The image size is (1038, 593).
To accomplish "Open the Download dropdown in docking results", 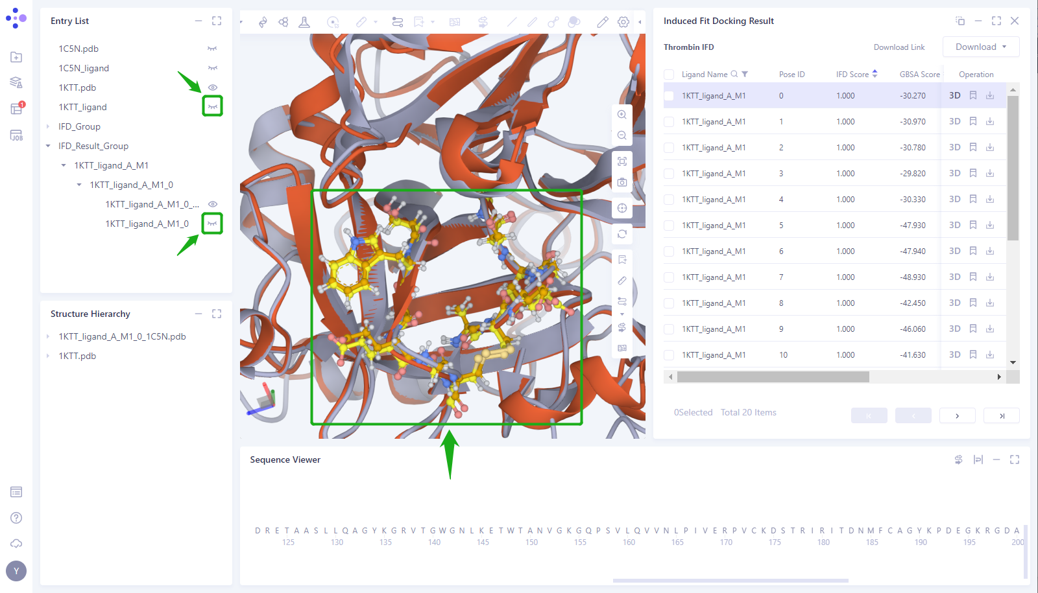I will click(x=980, y=47).
